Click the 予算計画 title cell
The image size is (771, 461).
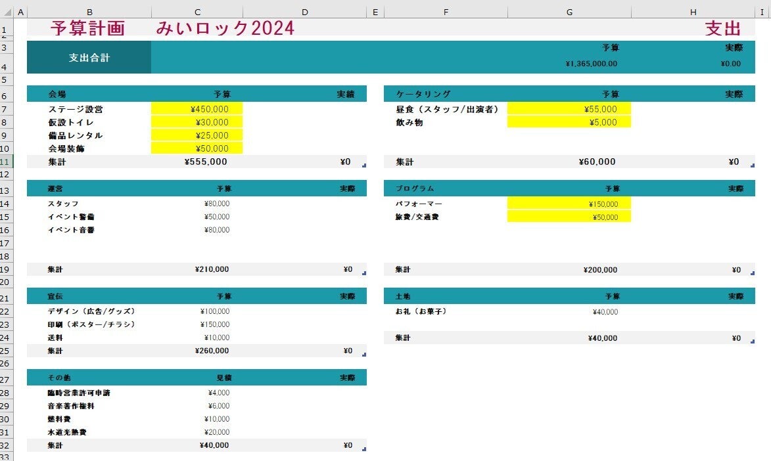(87, 28)
